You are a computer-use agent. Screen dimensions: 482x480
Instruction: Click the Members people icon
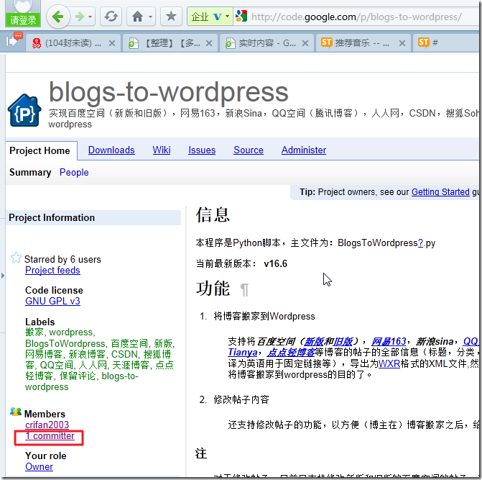tap(16, 412)
